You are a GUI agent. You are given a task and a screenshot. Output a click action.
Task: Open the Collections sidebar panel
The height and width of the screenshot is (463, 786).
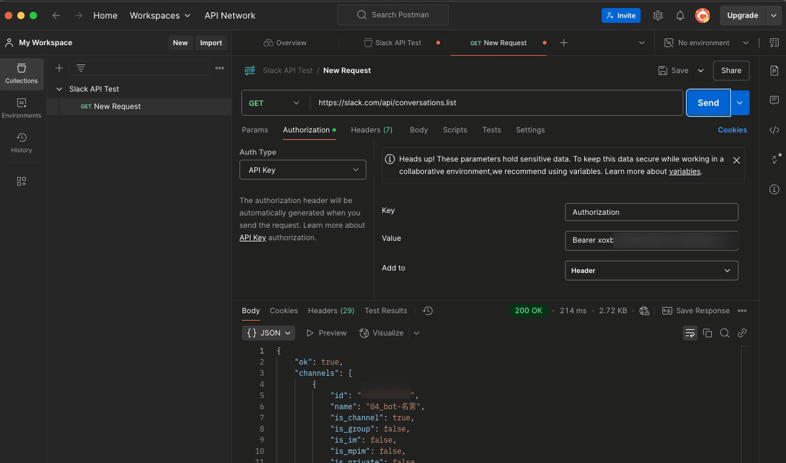pyautogui.click(x=22, y=74)
